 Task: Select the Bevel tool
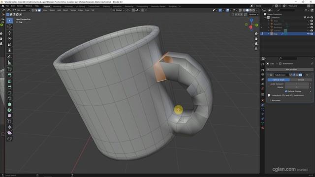(x=9, y=87)
